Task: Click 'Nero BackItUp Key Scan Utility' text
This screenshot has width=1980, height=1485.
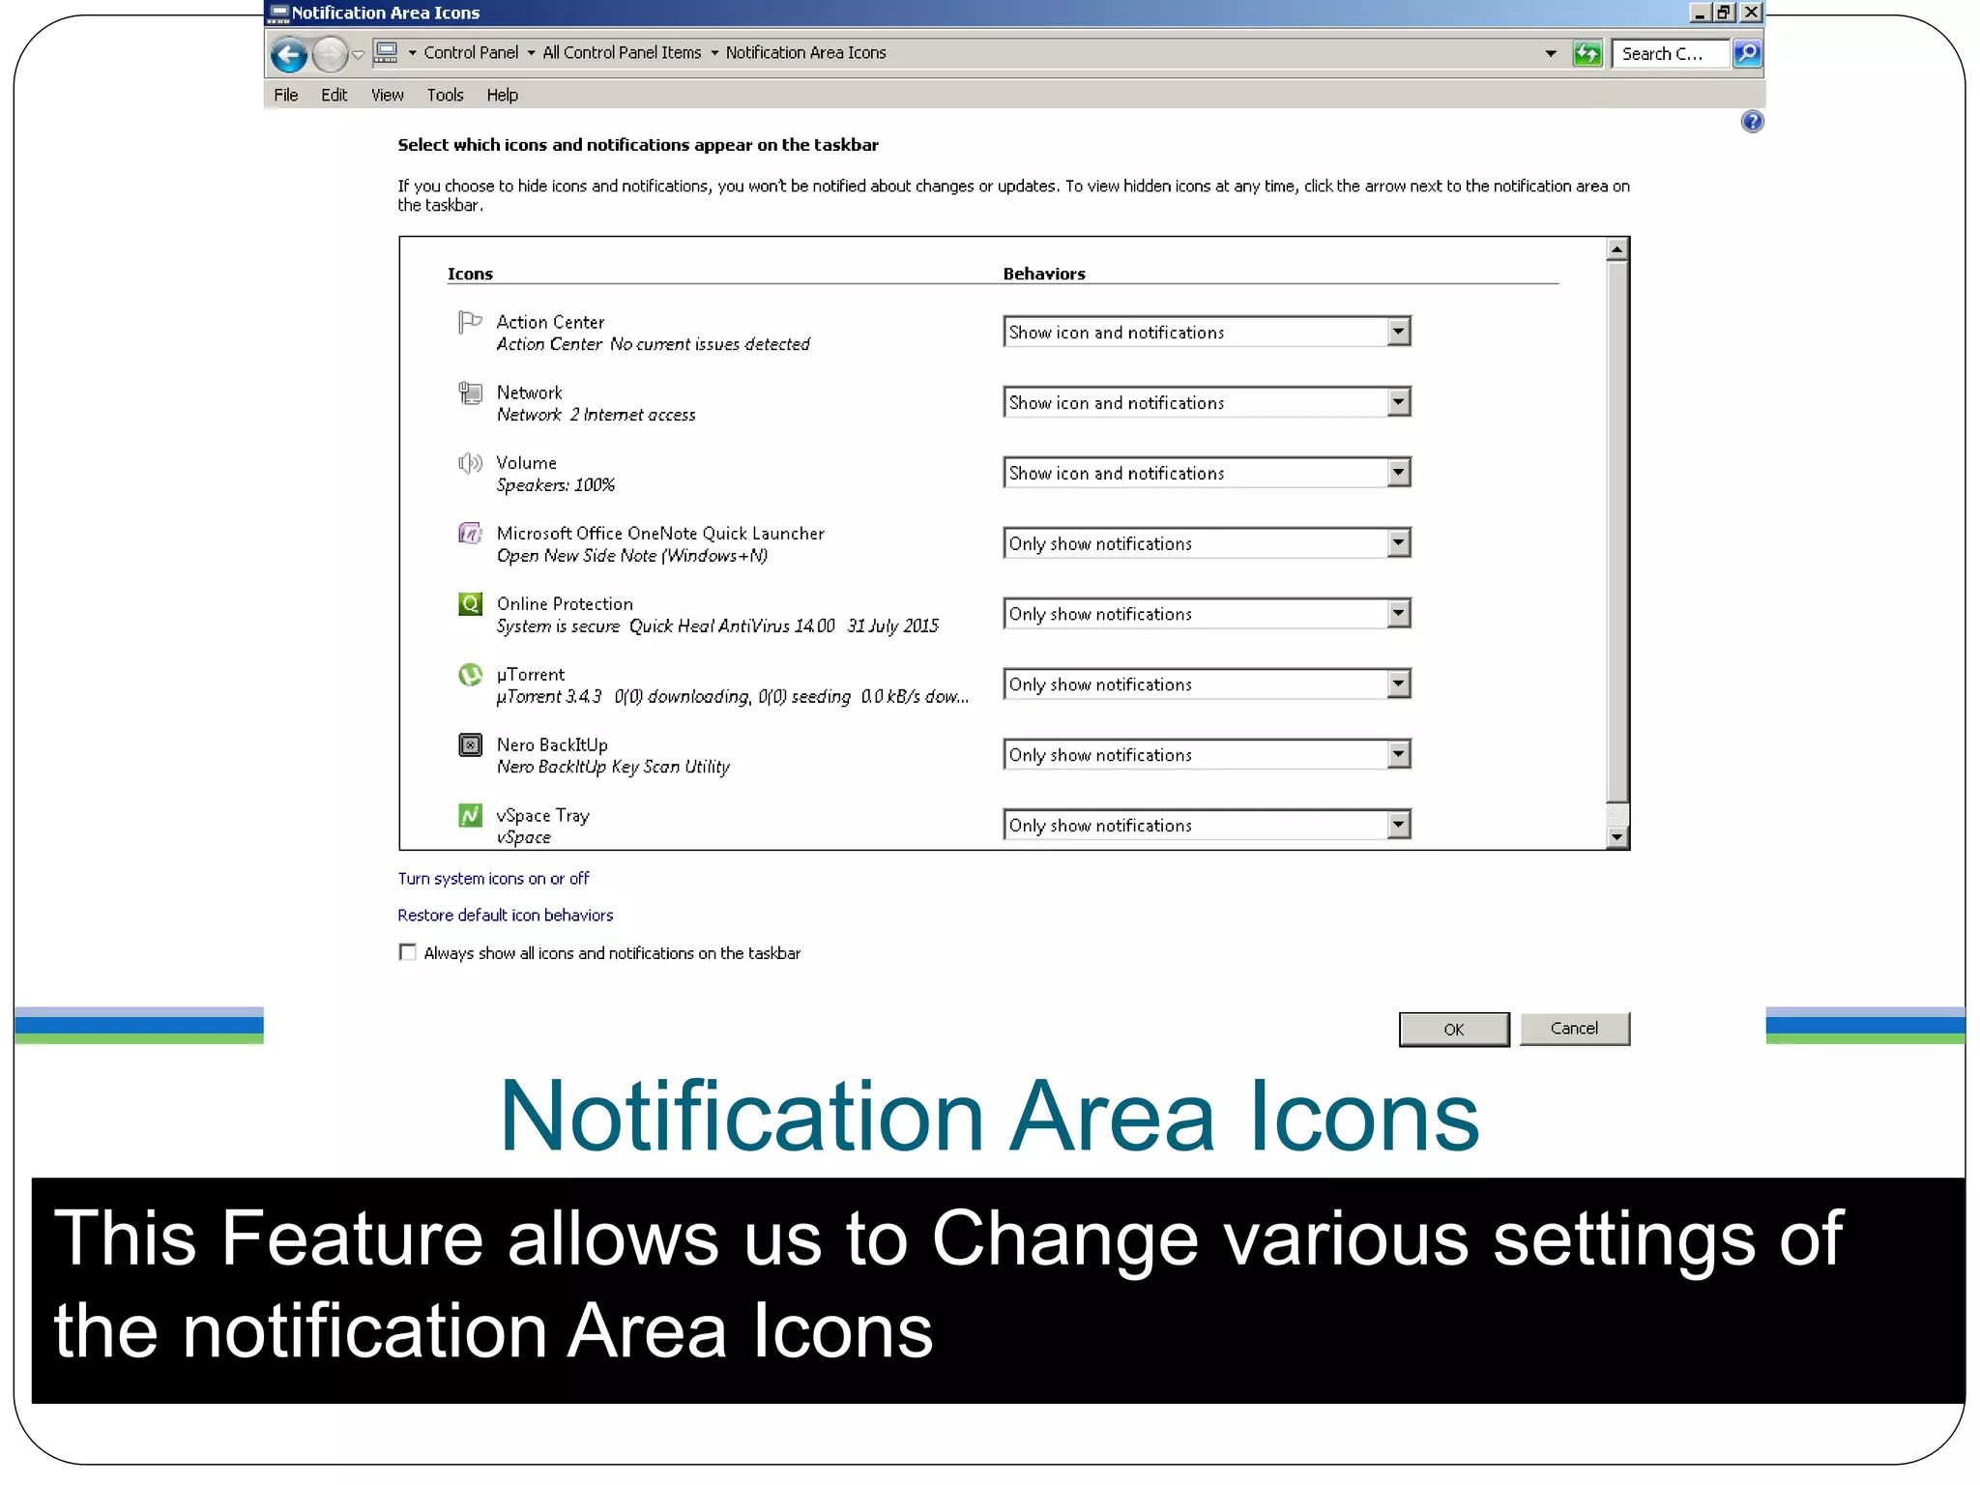Action: (613, 767)
